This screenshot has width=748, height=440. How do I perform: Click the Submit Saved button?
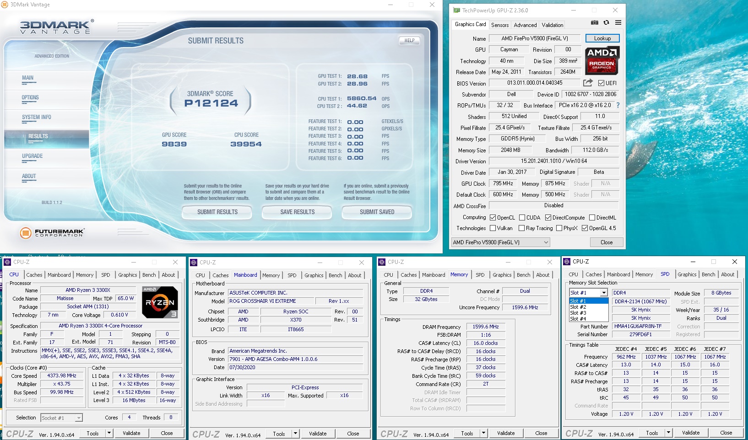(377, 212)
